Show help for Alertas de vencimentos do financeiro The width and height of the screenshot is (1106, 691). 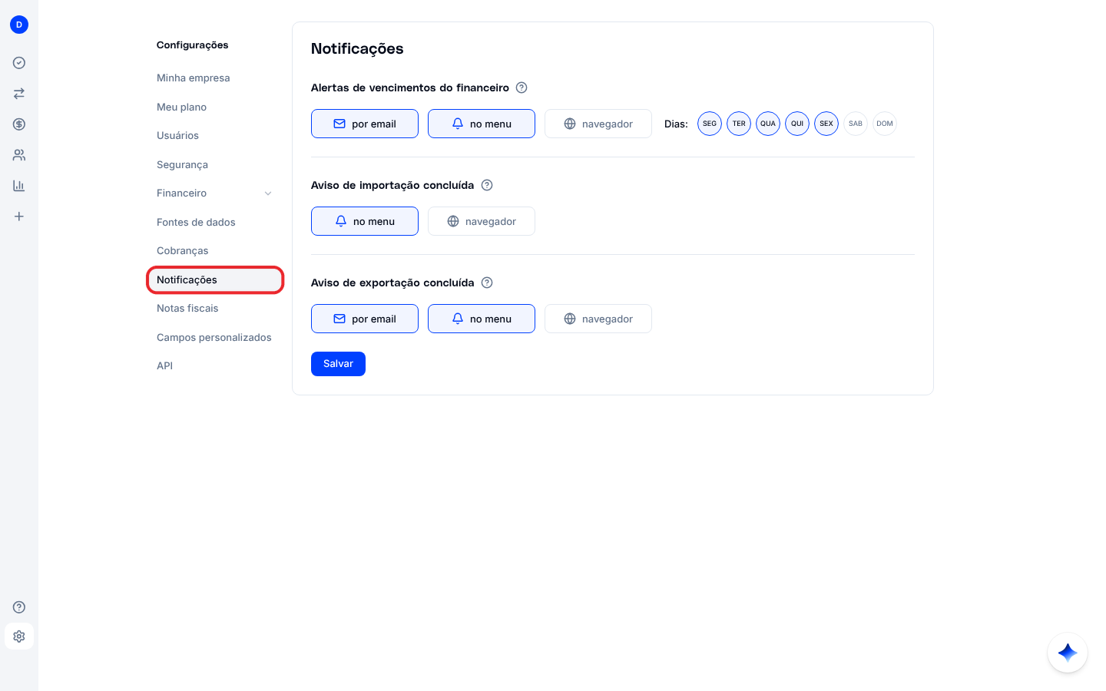pos(522,88)
